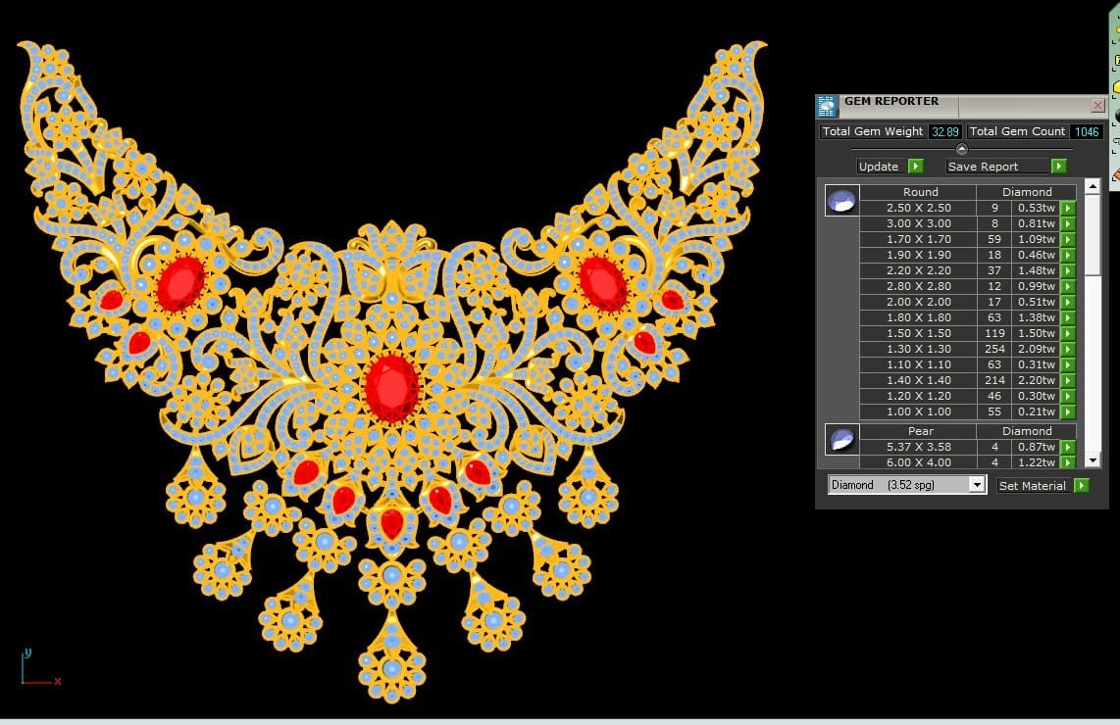This screenshot has width=1120, height=725.
Task: Click the Total Gem Count value field
Action: tap(1087, 131)
